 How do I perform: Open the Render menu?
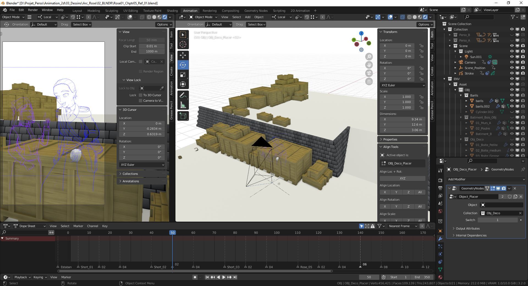tap(33, 10)
